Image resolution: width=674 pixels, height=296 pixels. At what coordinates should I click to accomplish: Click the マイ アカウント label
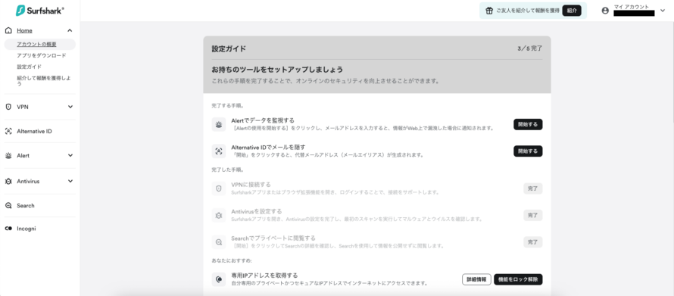point(632,7)
